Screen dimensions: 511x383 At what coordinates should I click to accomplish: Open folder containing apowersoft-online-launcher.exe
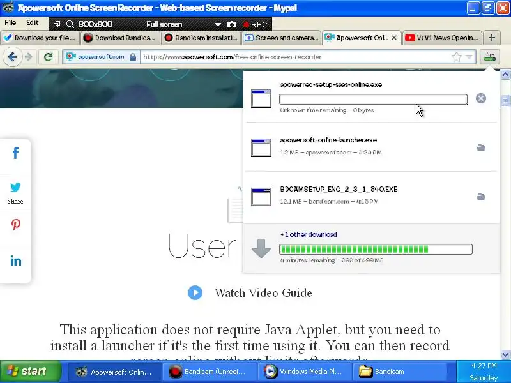[481, 147]
